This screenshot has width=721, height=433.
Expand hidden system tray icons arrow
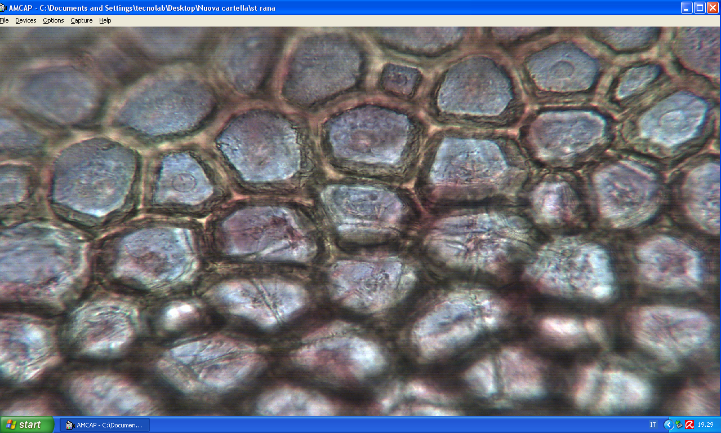[x=669, y=425]
